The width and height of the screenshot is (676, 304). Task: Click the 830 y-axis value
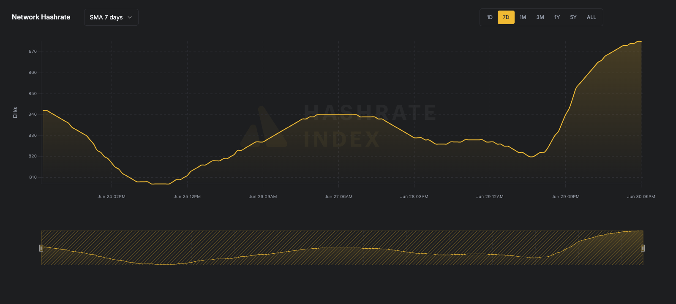[x=33, y=136]
